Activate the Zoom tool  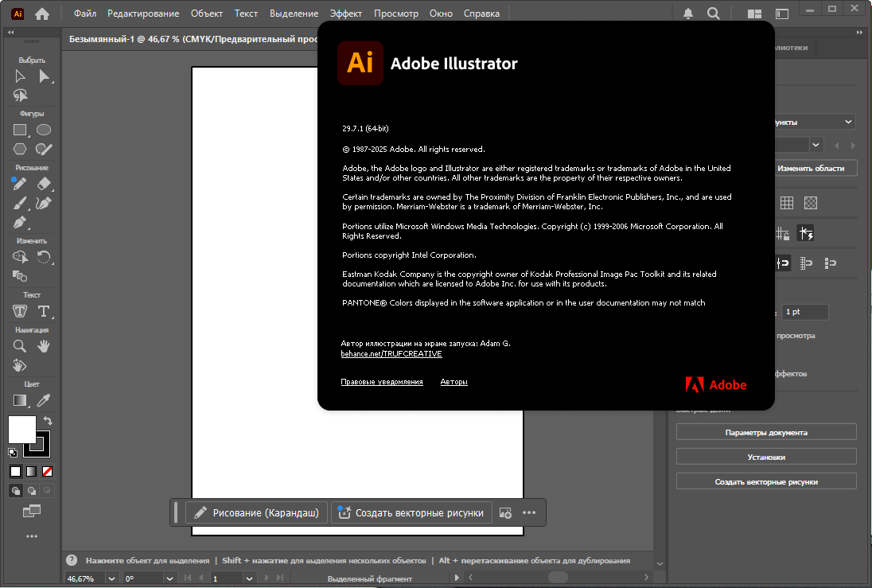pyautogui.click(x=20, y=346)
